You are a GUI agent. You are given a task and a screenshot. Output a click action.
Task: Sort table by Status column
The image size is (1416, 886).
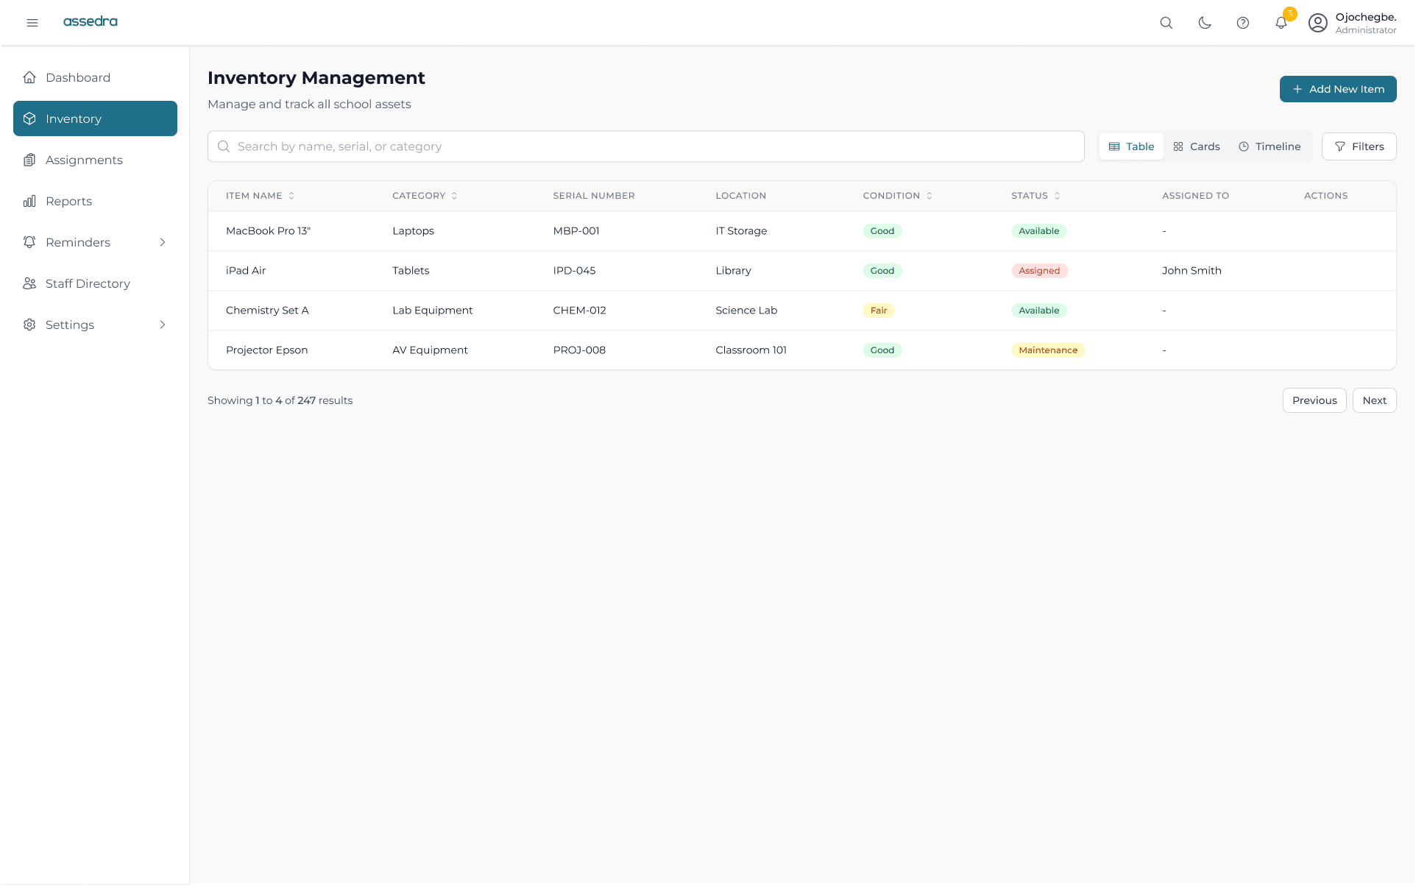tap(1036, 196)
